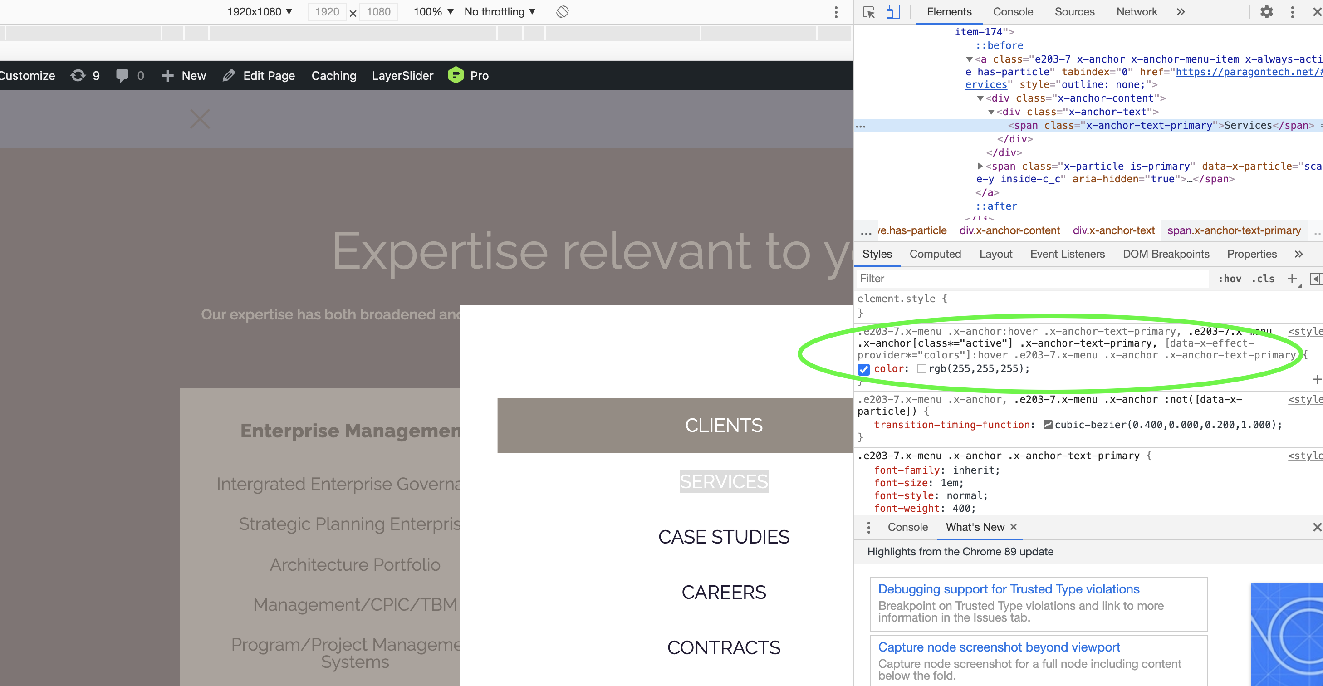Screen dimensions: 1323x686
Task: Expand the span x-particle is-primary node
Action: pos(980,166)
